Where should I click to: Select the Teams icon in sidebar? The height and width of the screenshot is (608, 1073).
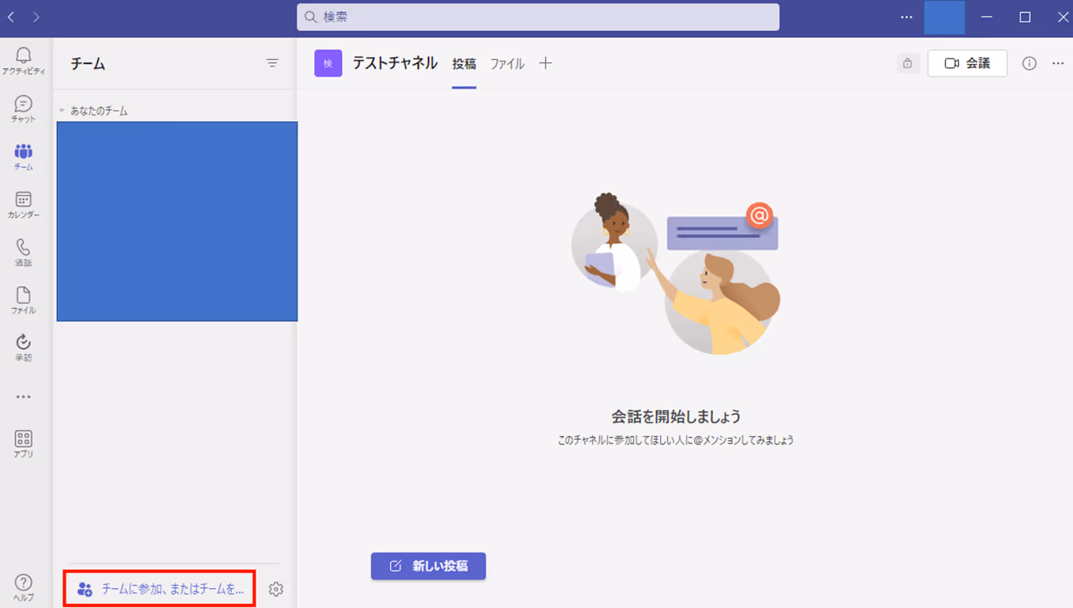click(x=23, y=157)
